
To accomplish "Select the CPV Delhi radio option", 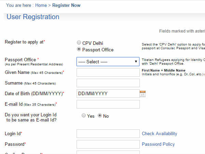I will [x=79, y=43].
